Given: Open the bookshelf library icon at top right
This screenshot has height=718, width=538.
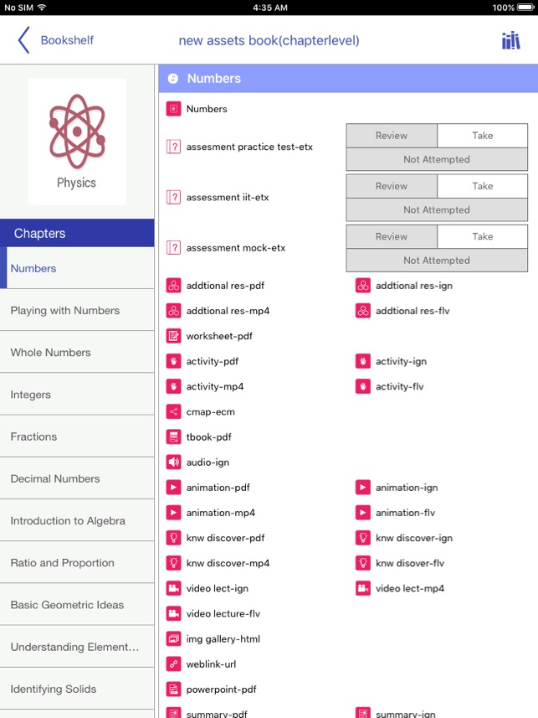Looking at the screenshot, I should (x=511, y=40).
